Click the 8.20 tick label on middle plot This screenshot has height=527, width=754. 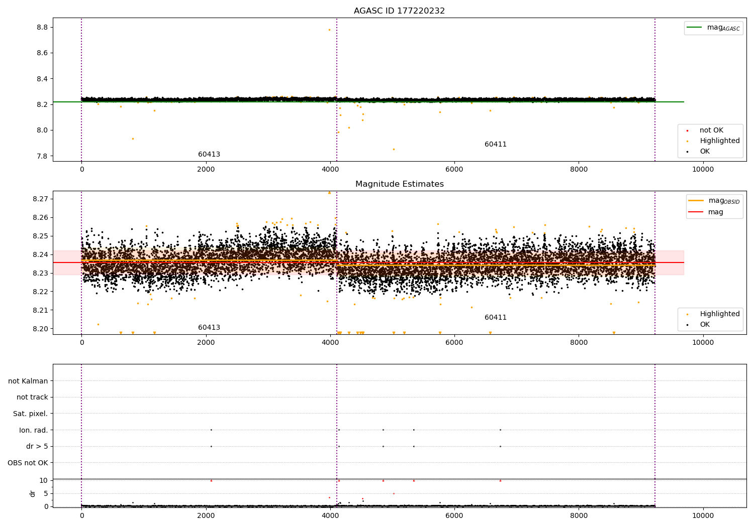40,329
